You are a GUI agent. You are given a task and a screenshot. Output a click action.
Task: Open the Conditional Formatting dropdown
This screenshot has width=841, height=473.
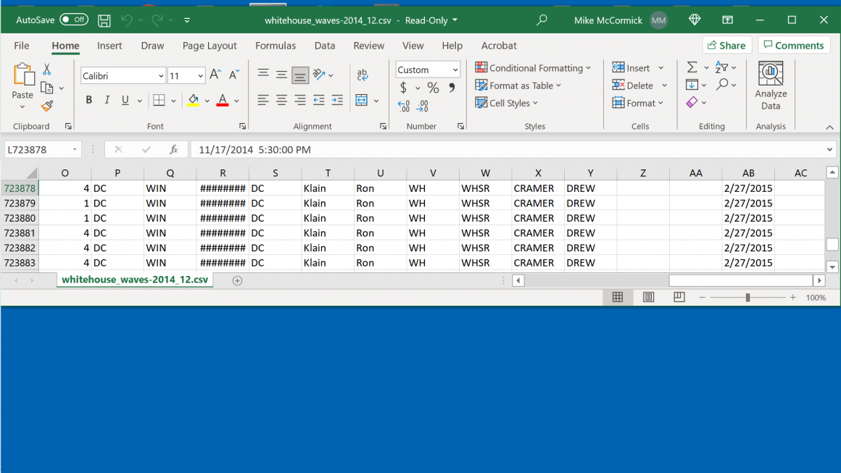(533, 68)
